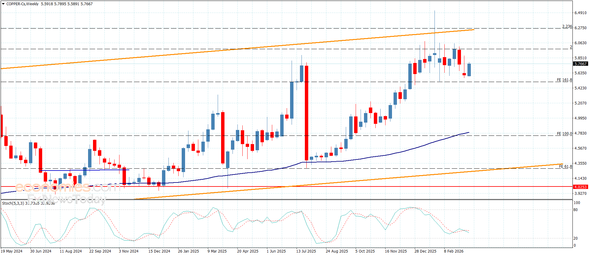
Task: Click the 11 Aug 2024 date label
Action: coord(71,251)
